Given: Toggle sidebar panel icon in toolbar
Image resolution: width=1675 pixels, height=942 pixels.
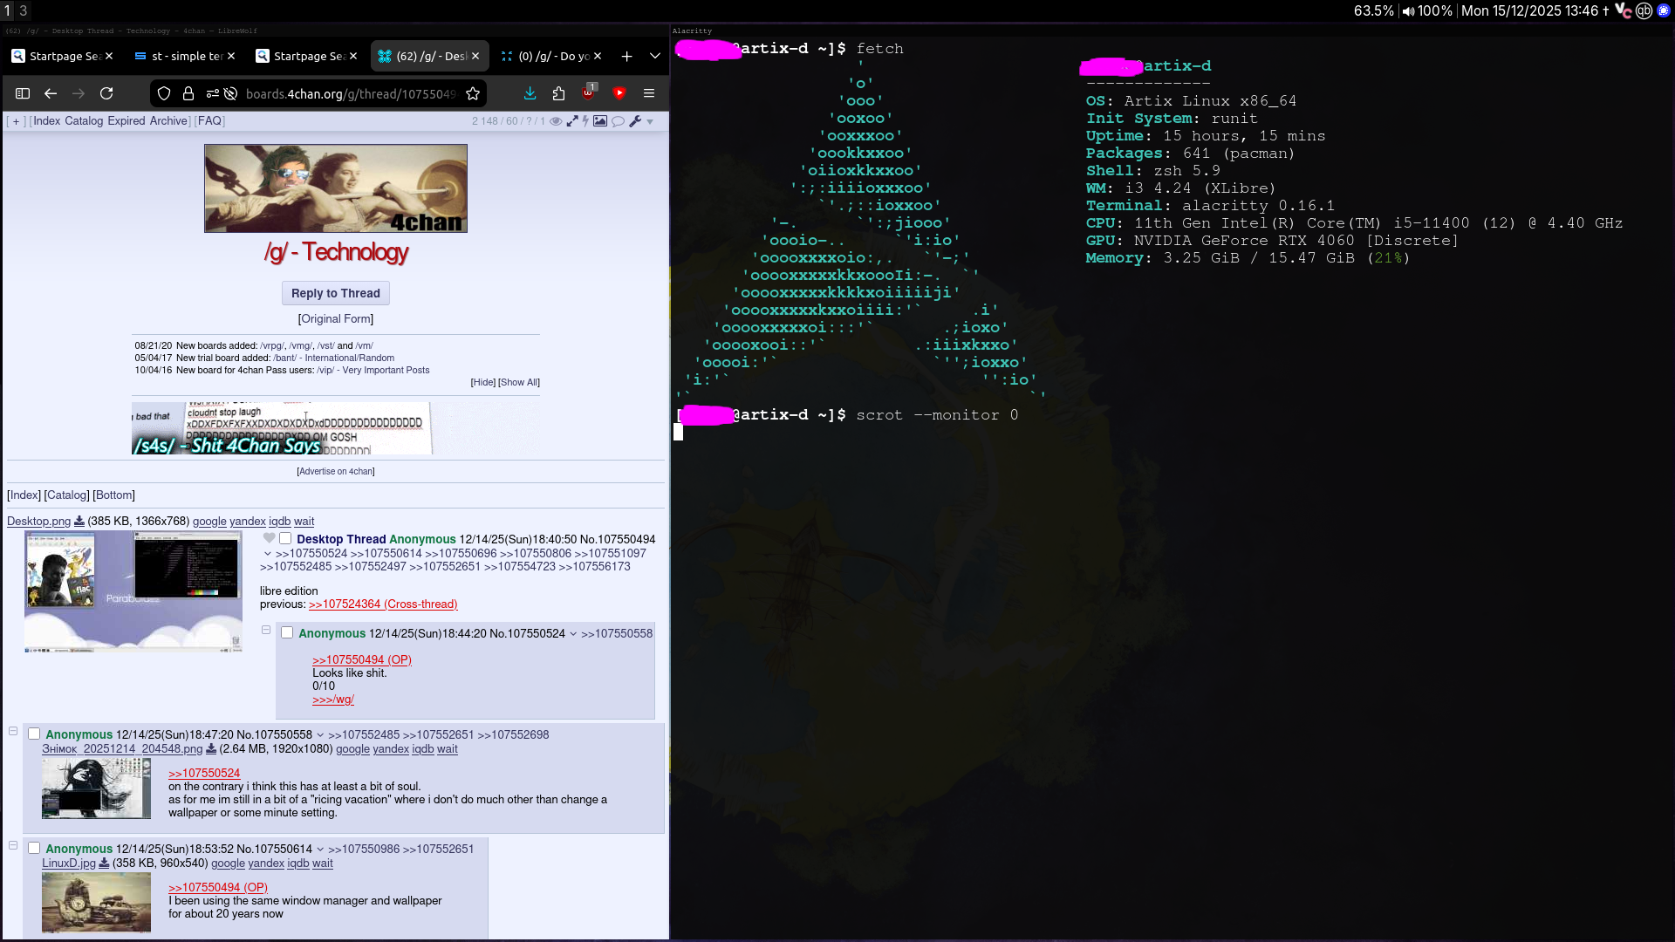Looking at the screenshot, I should [23, 93].
